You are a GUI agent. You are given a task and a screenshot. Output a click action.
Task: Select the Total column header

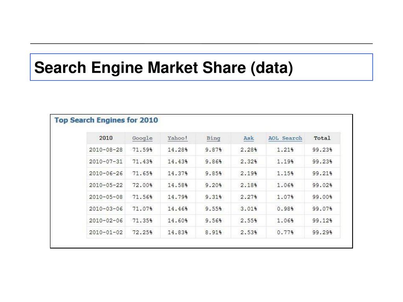(322, 138)
